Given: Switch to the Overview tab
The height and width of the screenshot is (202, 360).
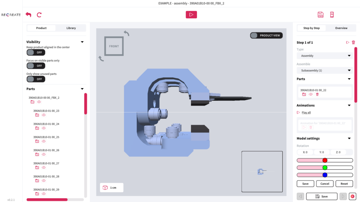Looking at the screenshot, I should point(341,28).
